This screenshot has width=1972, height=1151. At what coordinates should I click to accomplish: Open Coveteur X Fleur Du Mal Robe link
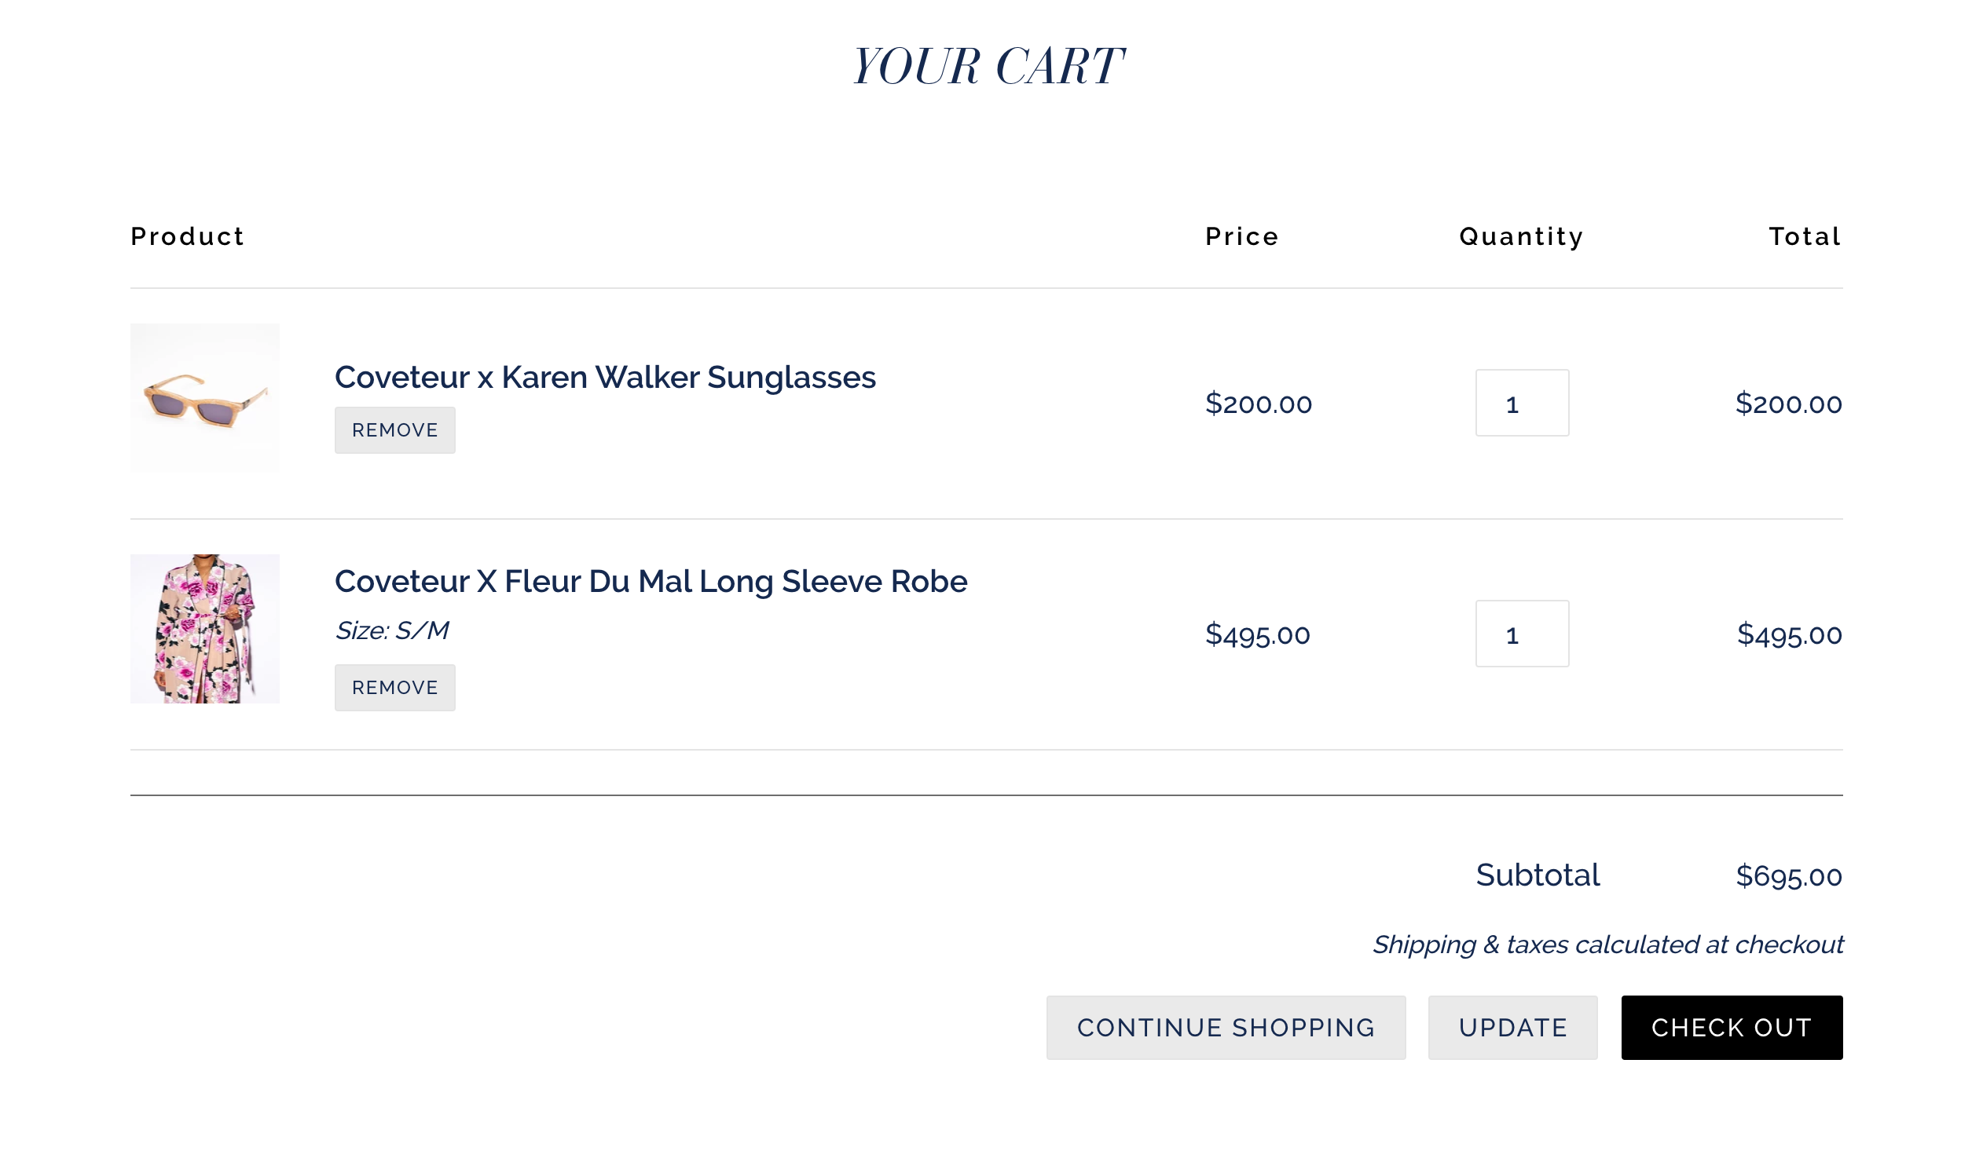click(651, 582)
